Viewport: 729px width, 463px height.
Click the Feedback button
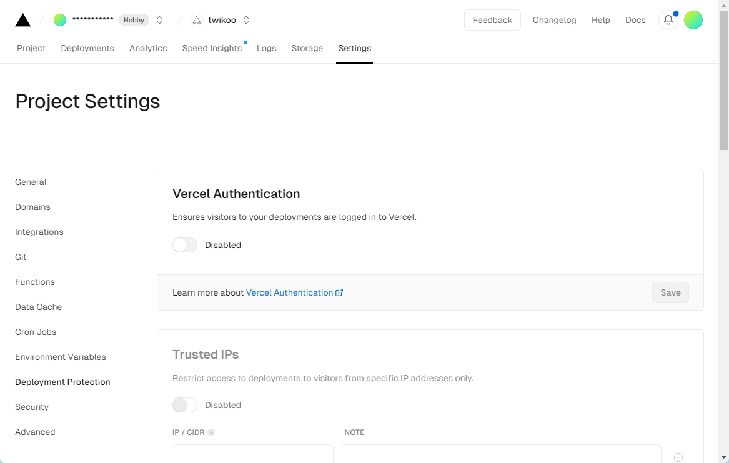[492, 20]
